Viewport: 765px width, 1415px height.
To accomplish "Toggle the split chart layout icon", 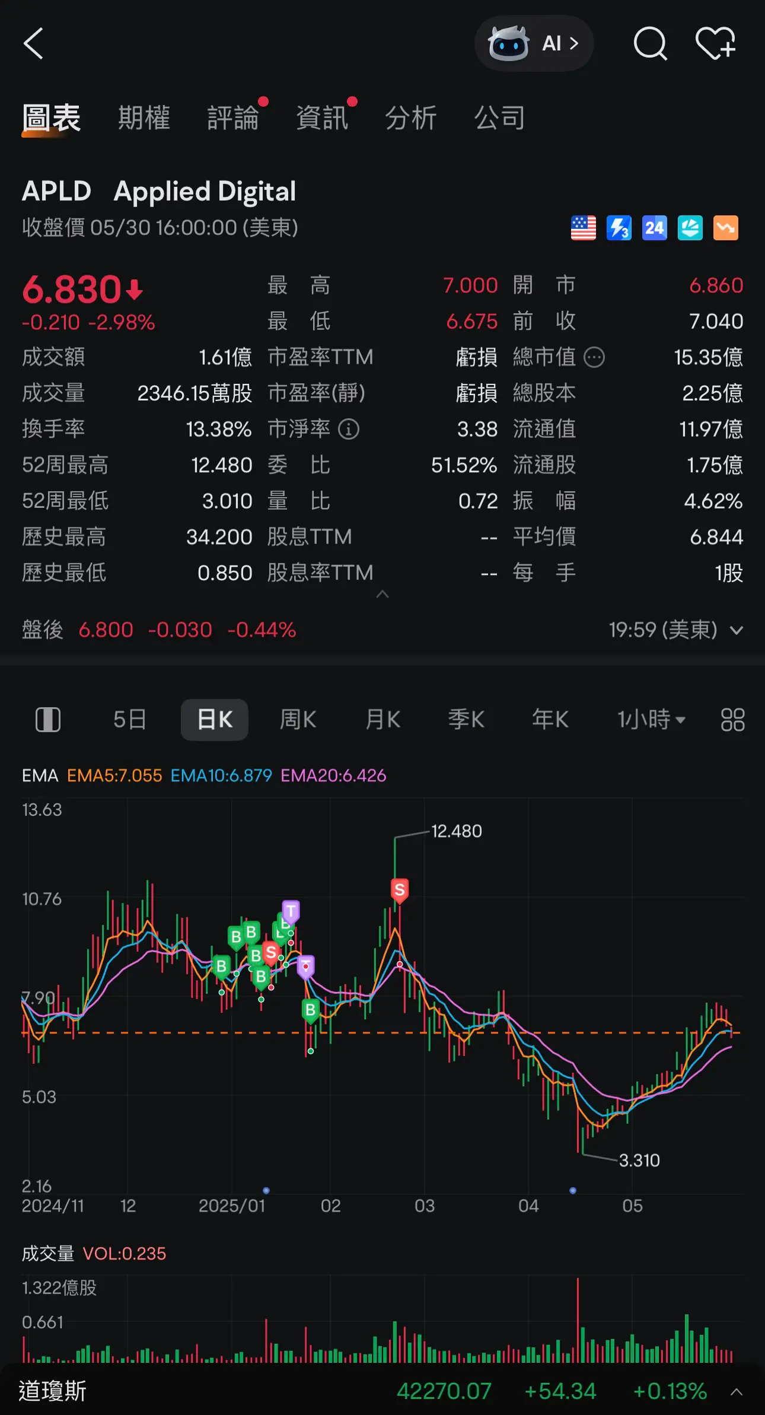I will pos(48,720).
